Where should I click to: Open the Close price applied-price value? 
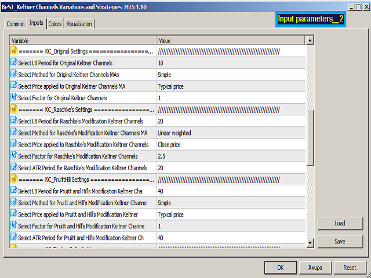click(x=231, y=144)
